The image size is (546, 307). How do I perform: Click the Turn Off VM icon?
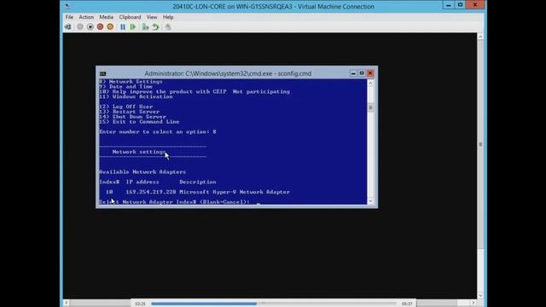(90, 26)
